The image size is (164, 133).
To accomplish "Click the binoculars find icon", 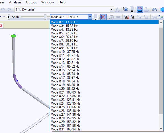I will point(154,10).
